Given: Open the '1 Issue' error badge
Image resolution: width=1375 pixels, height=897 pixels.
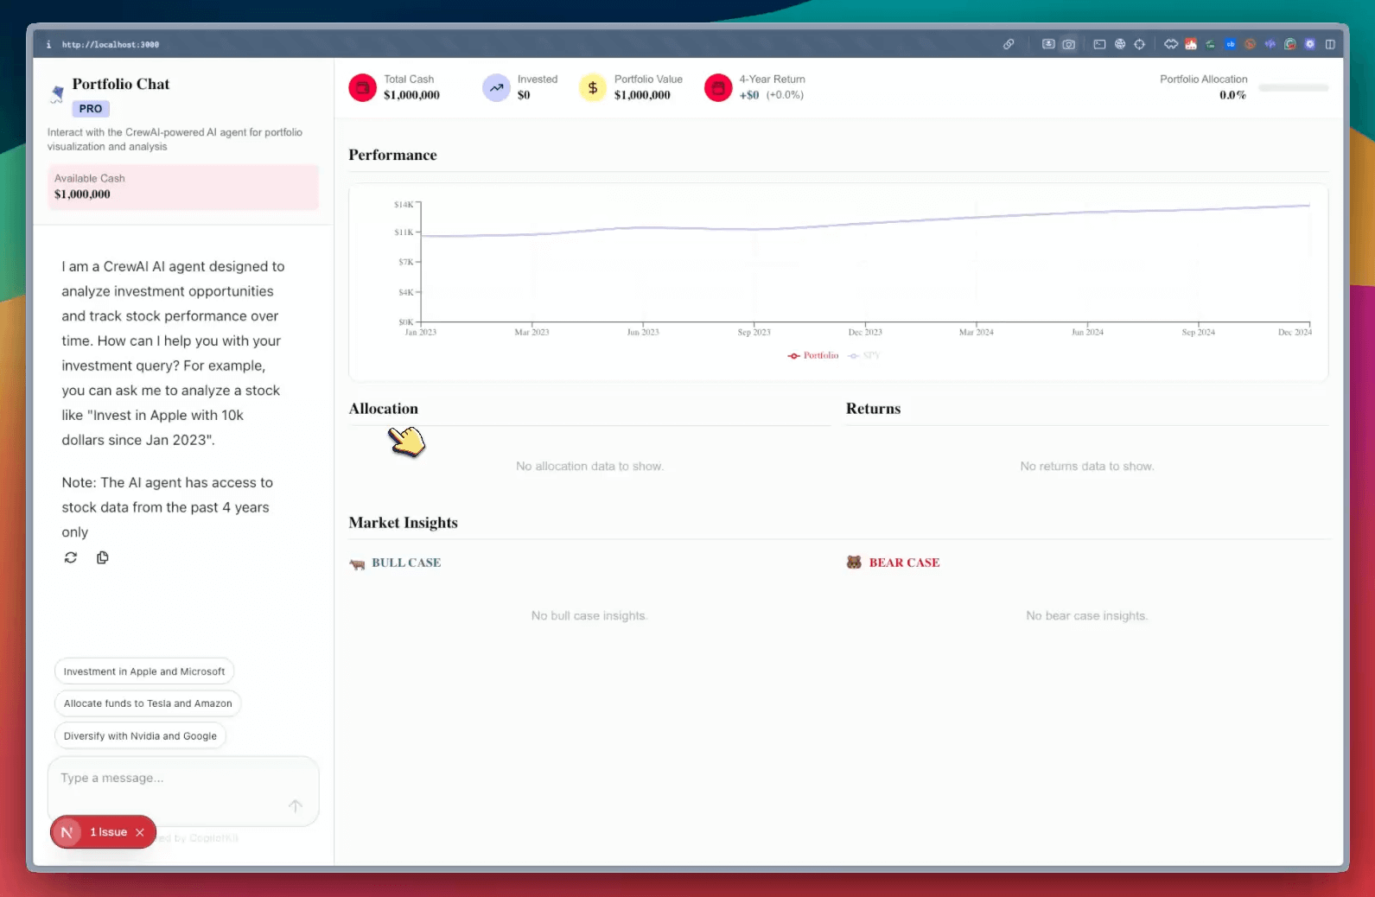Looking at the screenshot, I should tap(108, 832).
